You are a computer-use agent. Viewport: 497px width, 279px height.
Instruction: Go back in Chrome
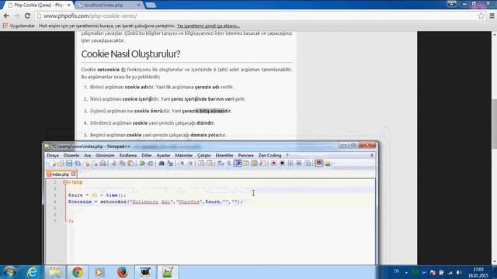point(6,15)
